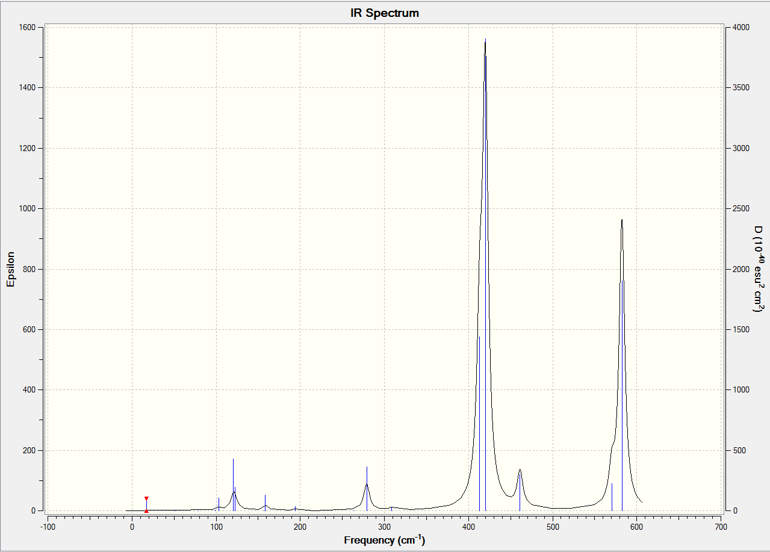
Task: Click the '3000' tick on the right axis
Action: 741,148
